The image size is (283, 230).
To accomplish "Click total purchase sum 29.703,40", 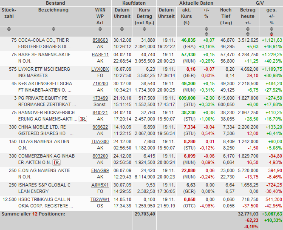I will [x=145, y=214].
